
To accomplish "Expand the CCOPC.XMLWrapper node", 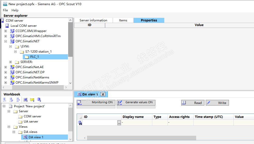I will coord(6,31).
